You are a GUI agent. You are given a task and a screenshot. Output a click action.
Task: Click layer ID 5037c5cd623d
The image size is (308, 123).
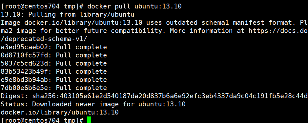[26, 63]
